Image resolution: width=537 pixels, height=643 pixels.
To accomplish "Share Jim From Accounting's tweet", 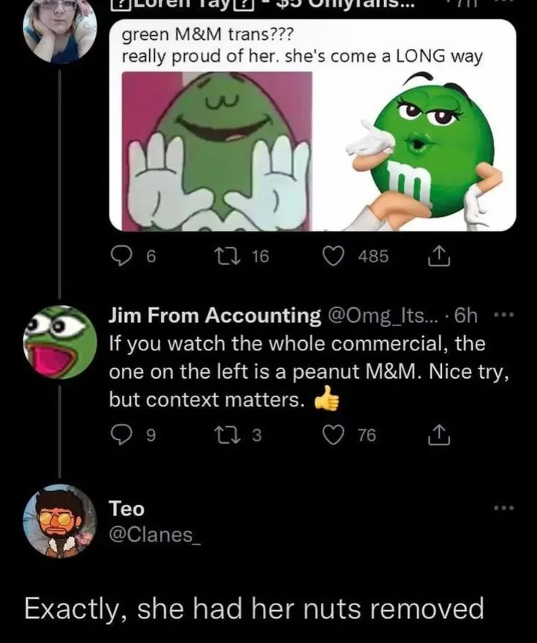I will tap(435, 436).
